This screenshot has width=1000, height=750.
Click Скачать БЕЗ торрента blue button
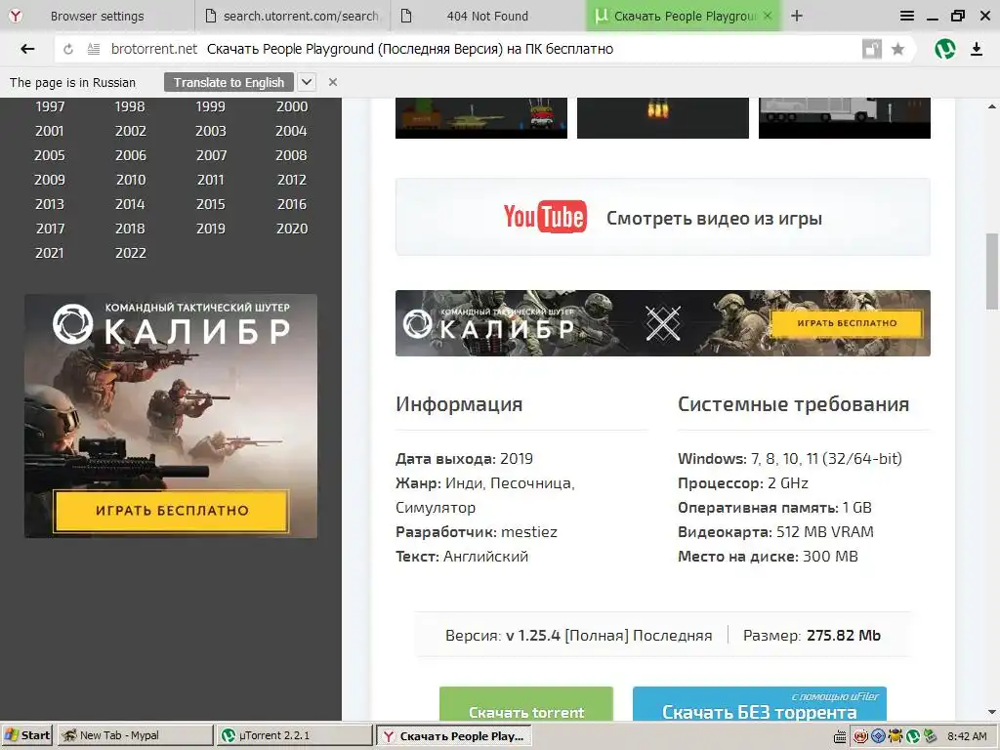[x=760, y=704]
